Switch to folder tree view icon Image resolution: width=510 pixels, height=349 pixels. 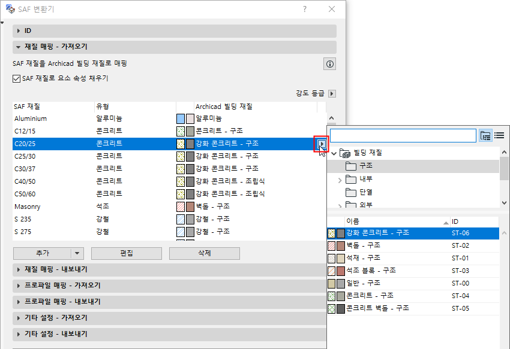click(485, 135)
